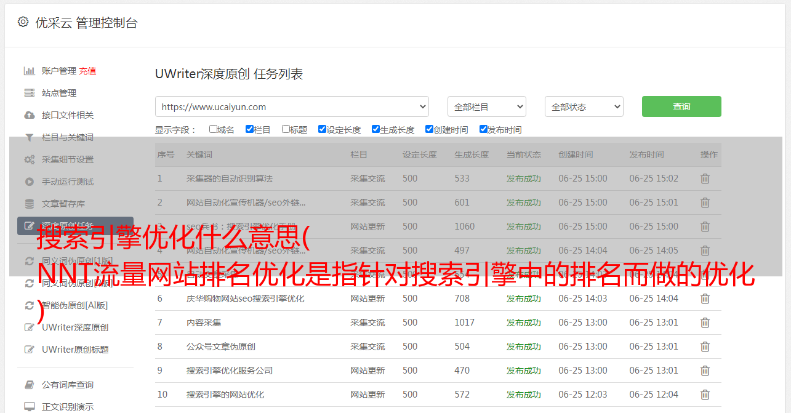
Task: Click the 手动运行测试 play icon
Action: (29, 182)
